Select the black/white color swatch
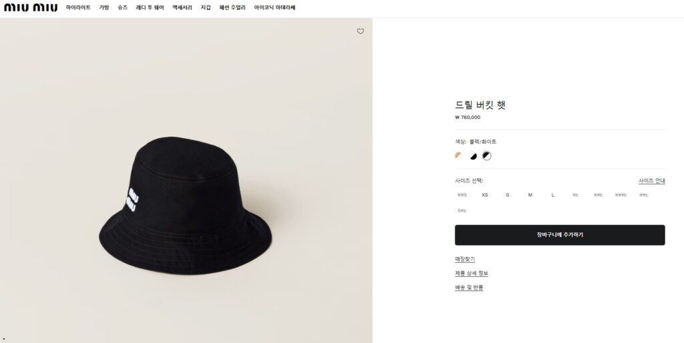684x343 pixels. [487, 156]
